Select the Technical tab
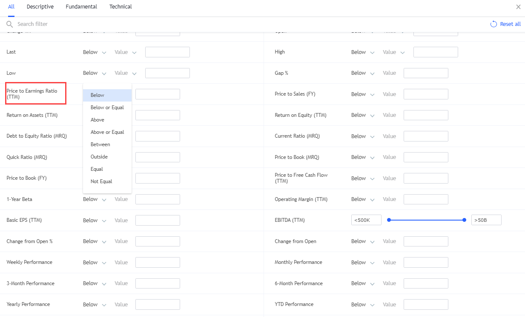Viewport: 525px width, 317px height. click(120, 7)
